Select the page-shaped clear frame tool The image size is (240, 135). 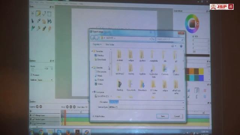pyautogui.click(x=38, y=13)
